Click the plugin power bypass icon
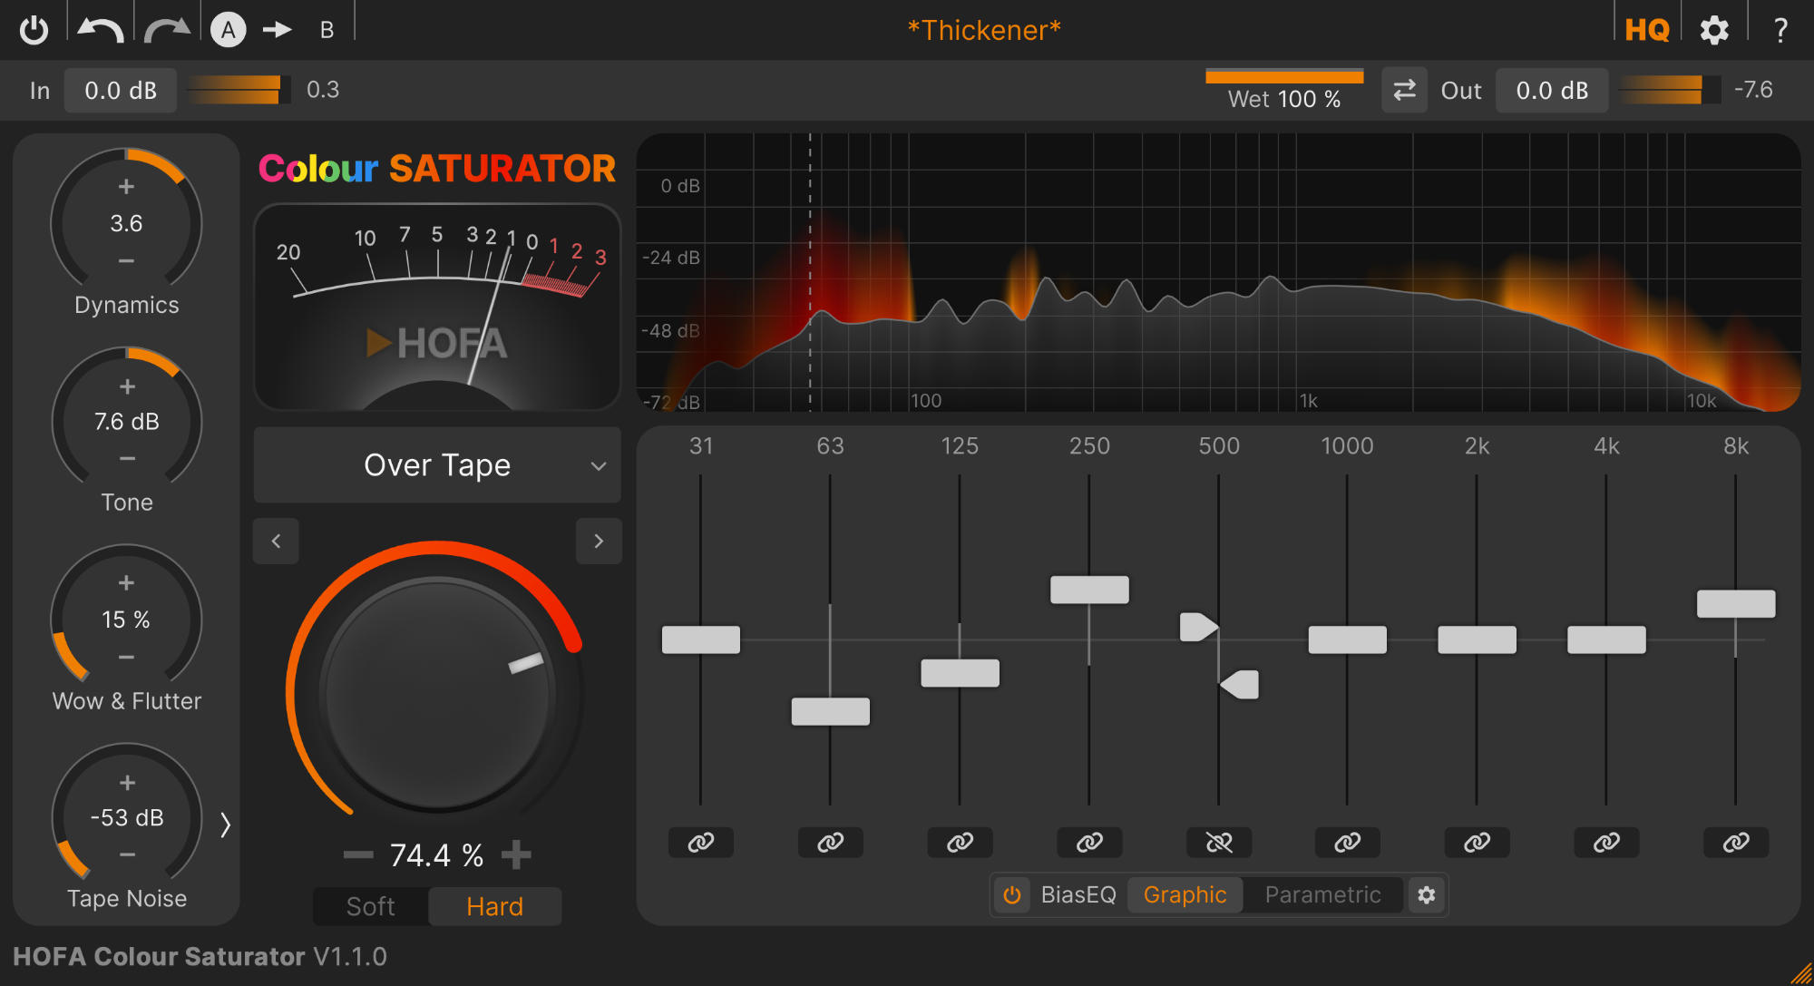Viewport: 1814px width, 986px height. (x=34, y=30)
